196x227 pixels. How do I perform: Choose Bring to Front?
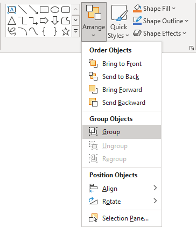(x=122, y=64)
